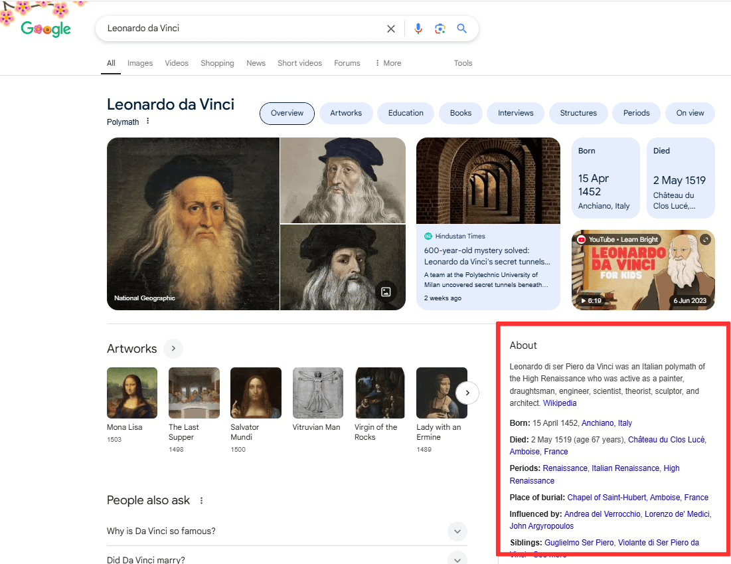
Task: Select the Structures chip
Action: coord(578,114)
